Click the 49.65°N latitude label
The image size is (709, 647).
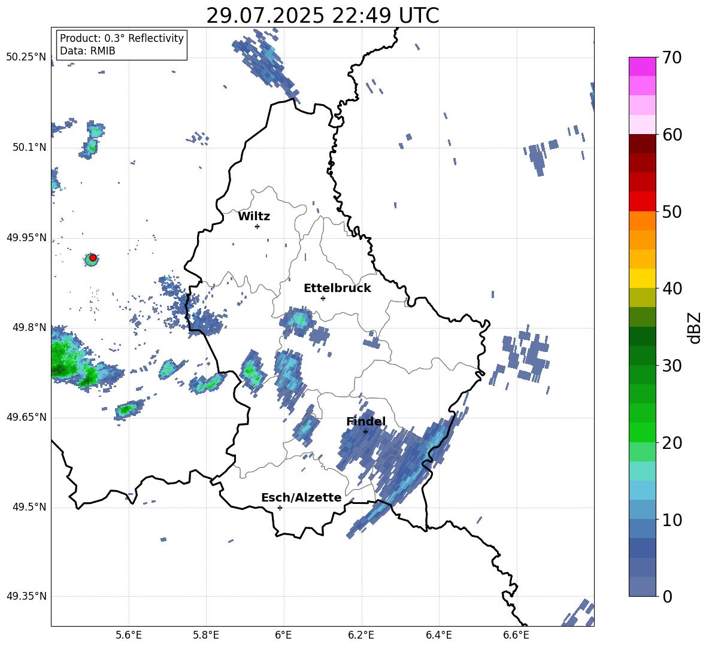click(x=26, y=417)
